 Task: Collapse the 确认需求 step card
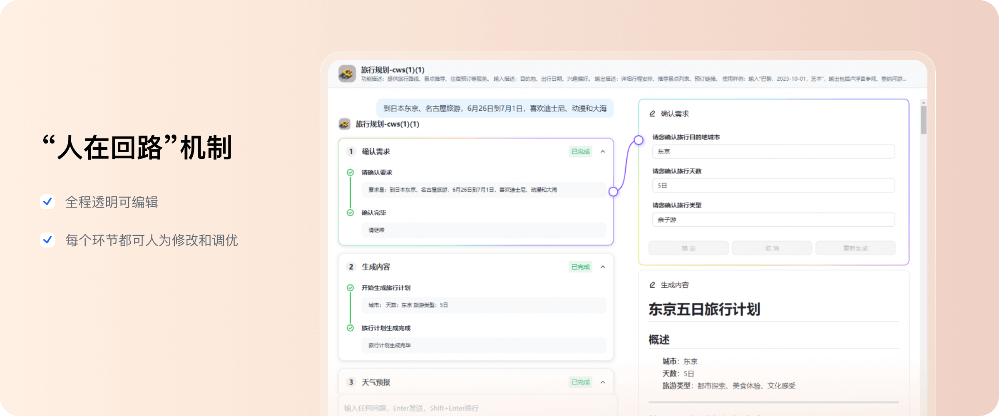[603, 152]
